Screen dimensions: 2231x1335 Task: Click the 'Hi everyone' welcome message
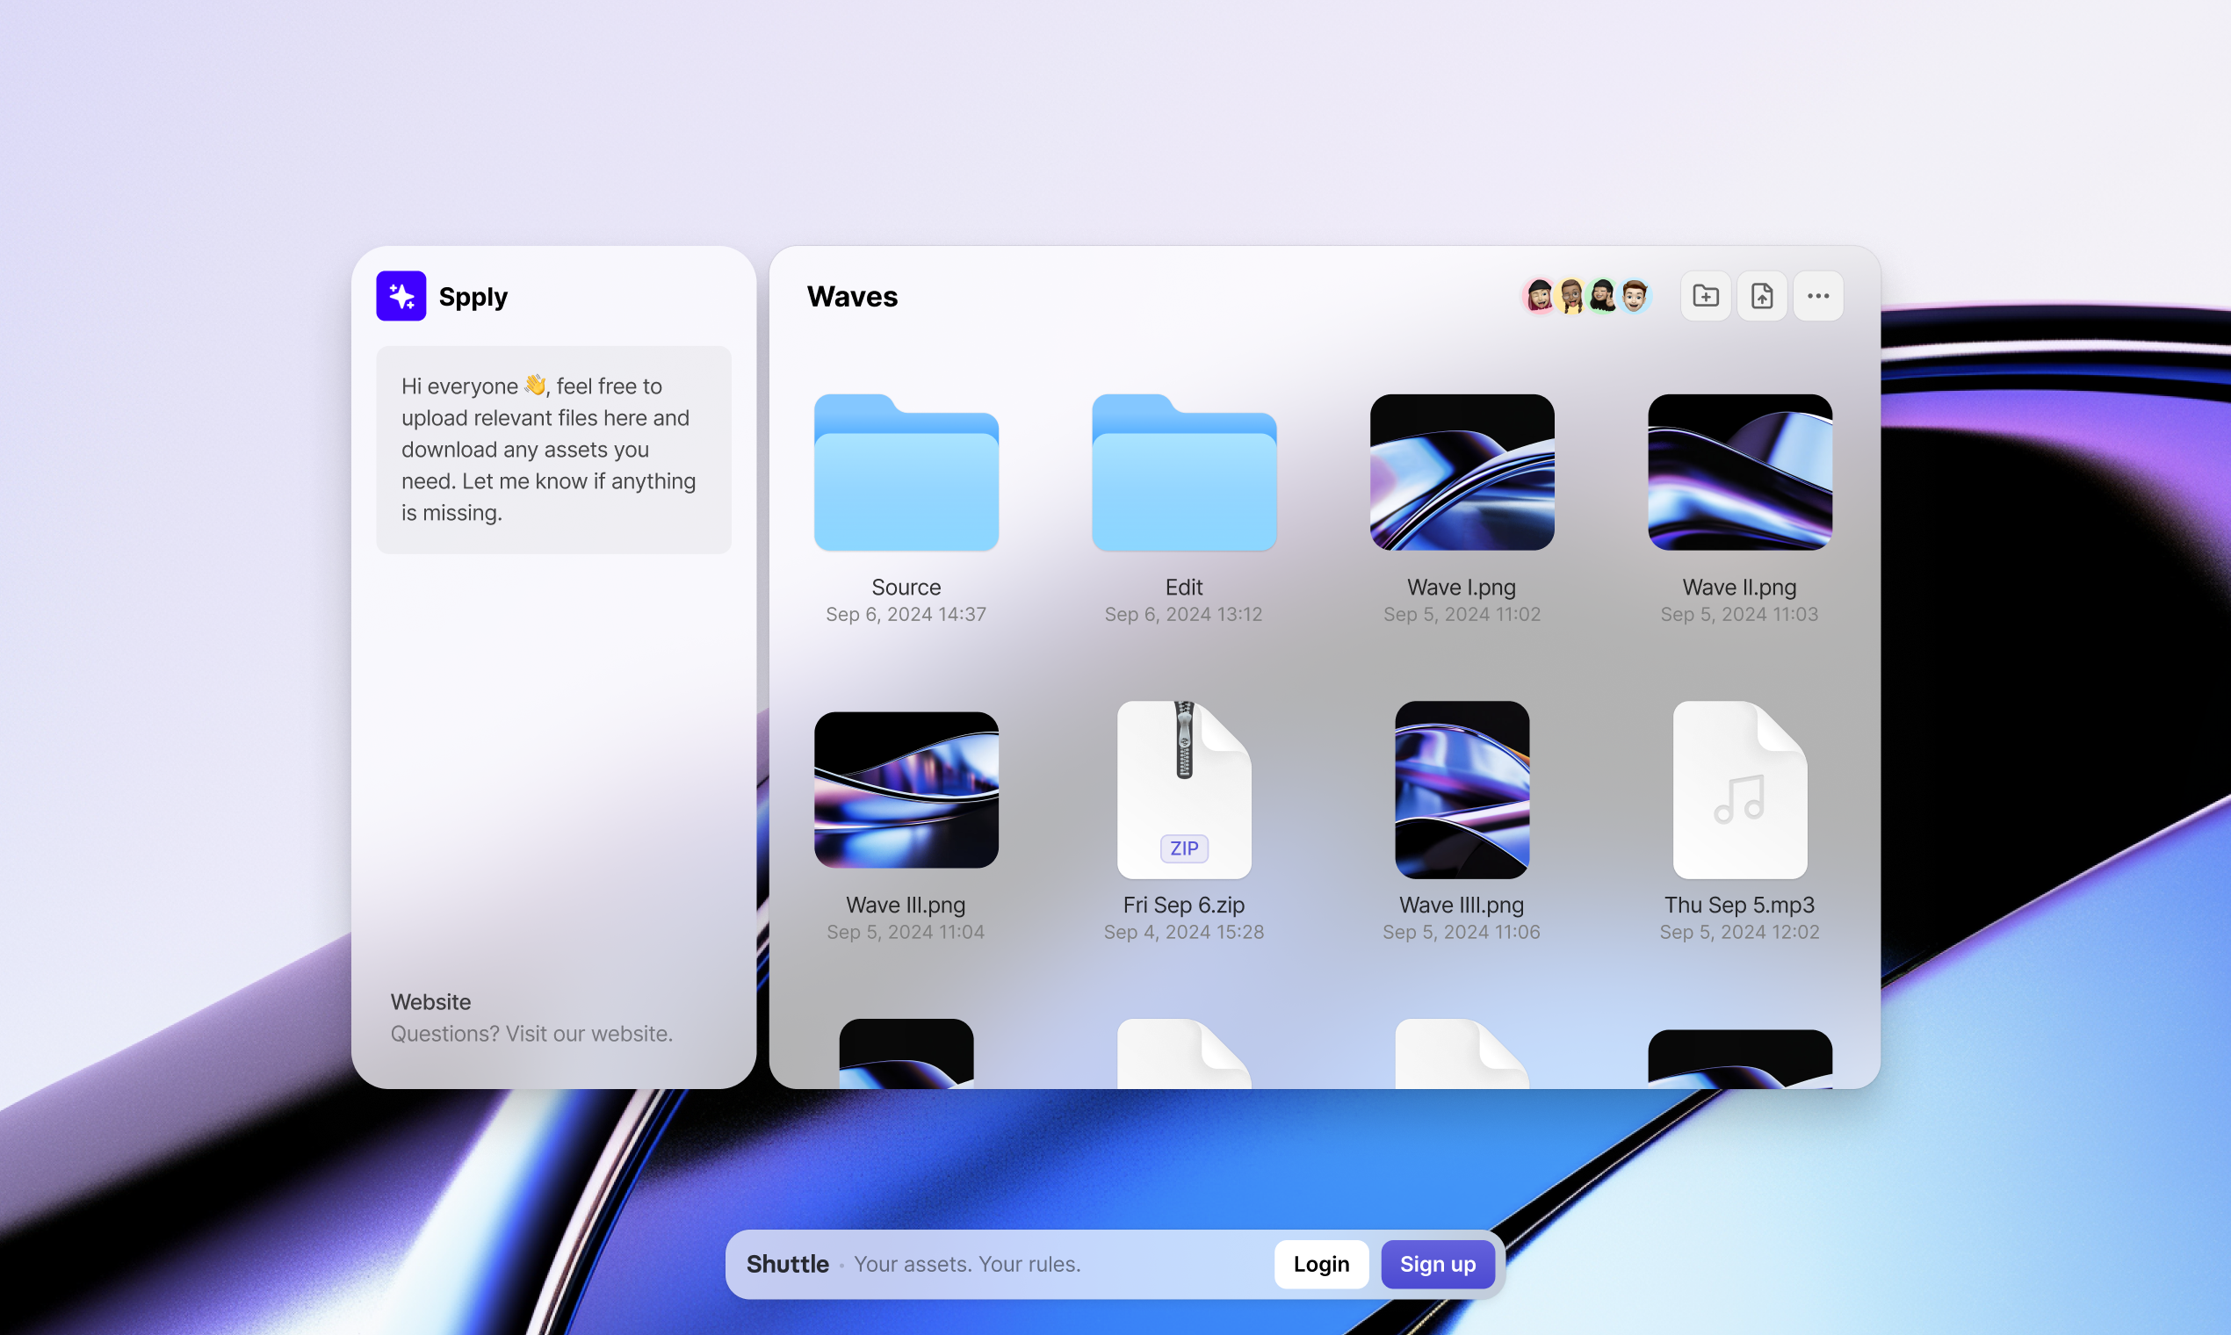pyautogui.click(x=553, y=450)
